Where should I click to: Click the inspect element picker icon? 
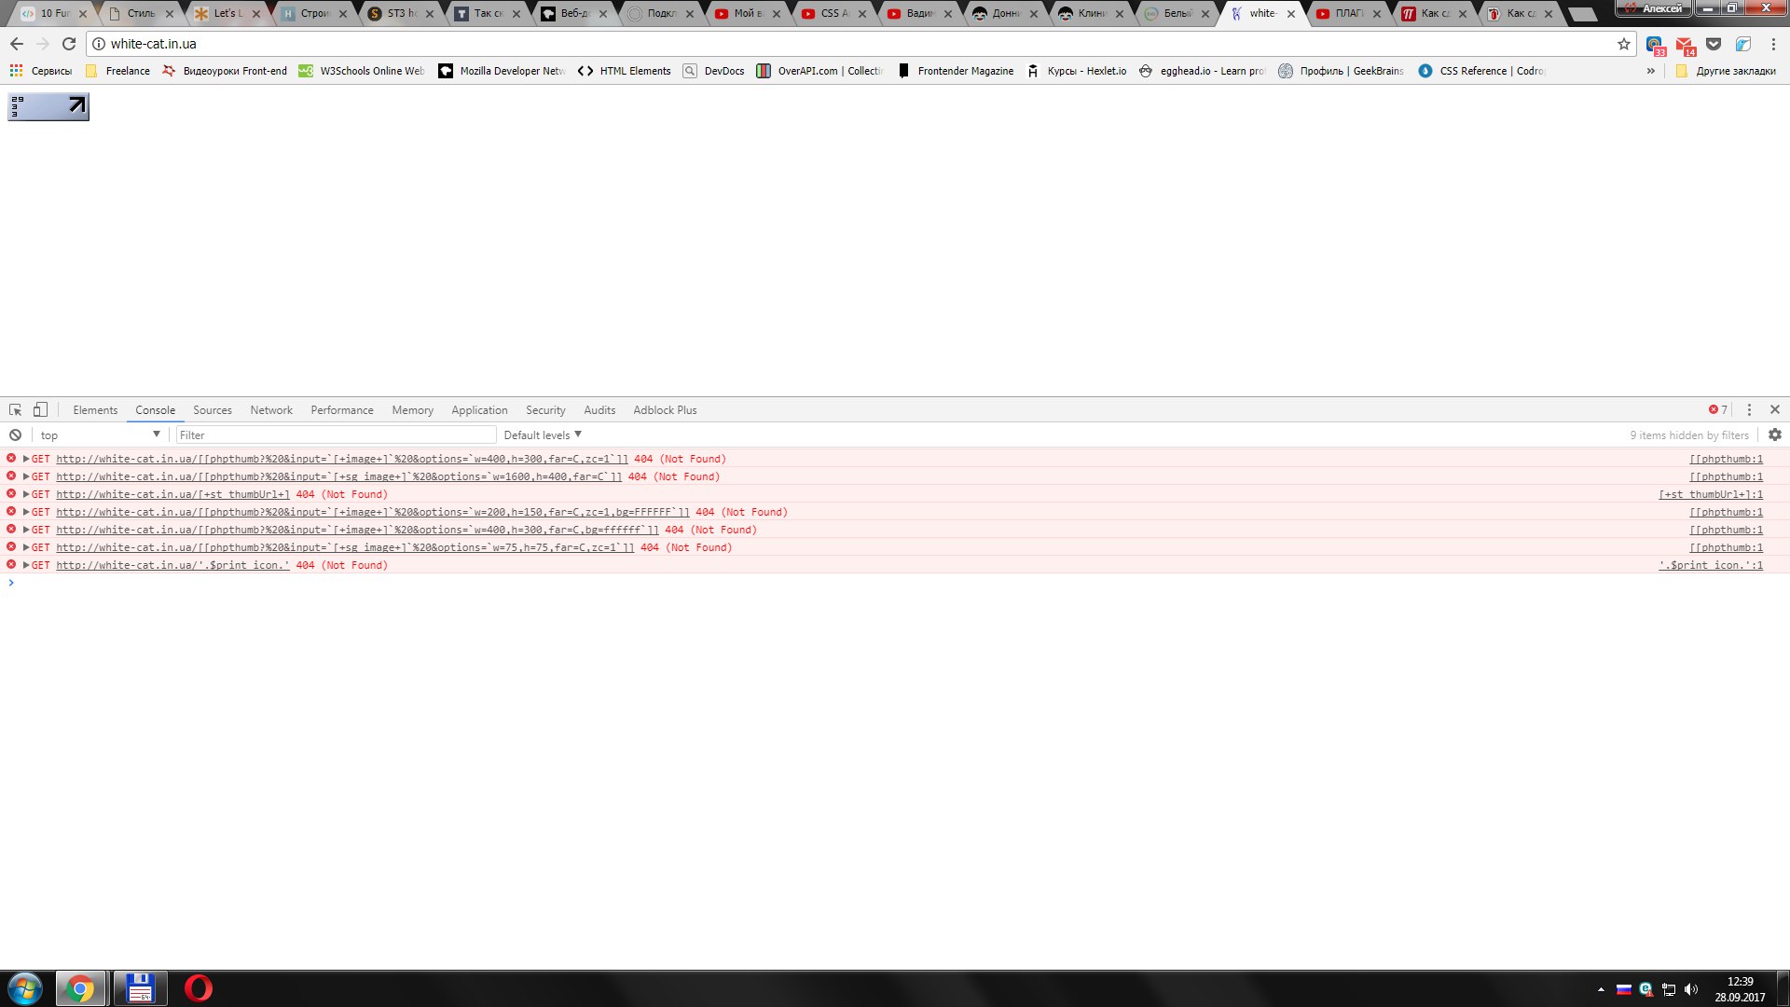[15, 410]
